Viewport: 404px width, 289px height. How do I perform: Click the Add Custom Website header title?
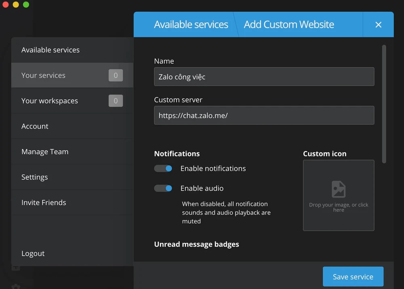pos(289,25)
